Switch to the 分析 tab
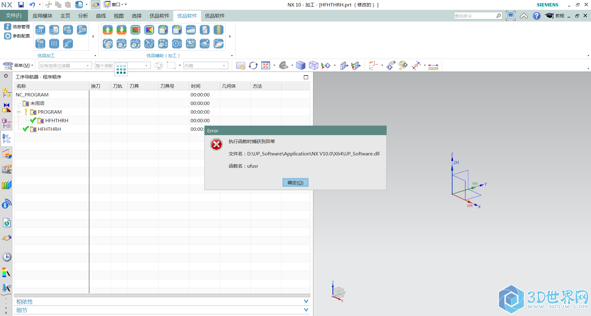 pos(83,16)
